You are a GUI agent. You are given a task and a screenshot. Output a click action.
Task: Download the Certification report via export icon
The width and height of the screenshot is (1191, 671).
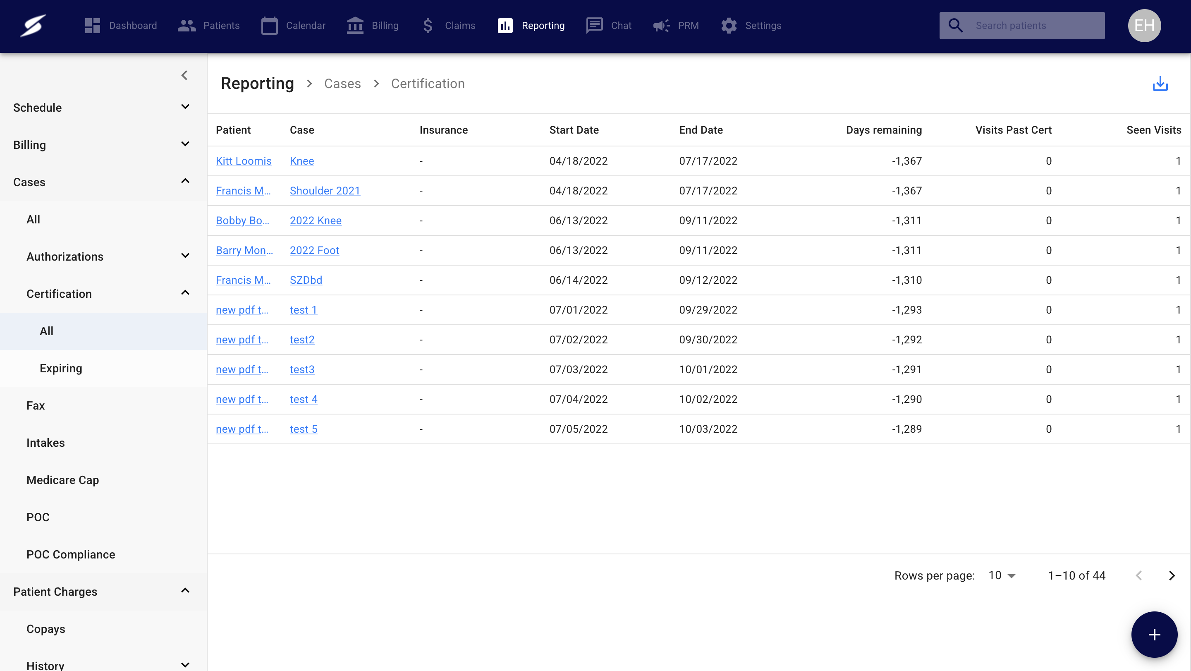[x=1160, y=84]
